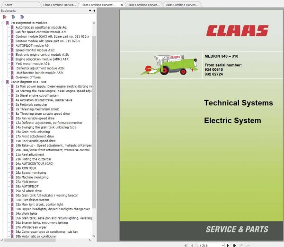Click bookmark icon beside 4a Activation of road travel
The image size is (284, 247).
tap(12, 100)
